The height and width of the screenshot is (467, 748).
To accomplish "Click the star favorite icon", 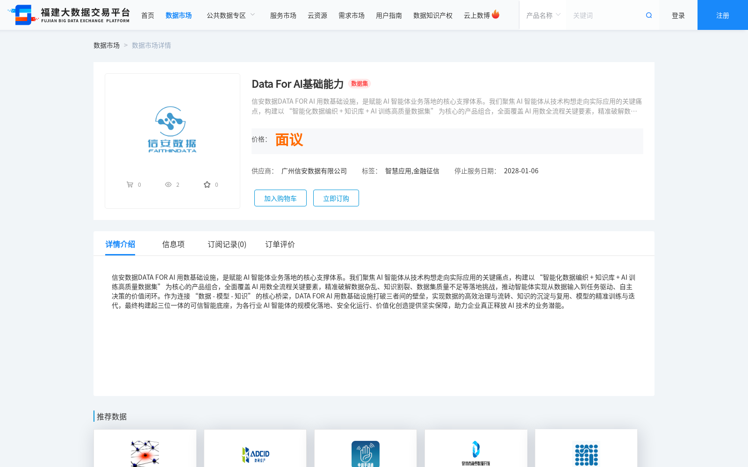I will 207,184.
